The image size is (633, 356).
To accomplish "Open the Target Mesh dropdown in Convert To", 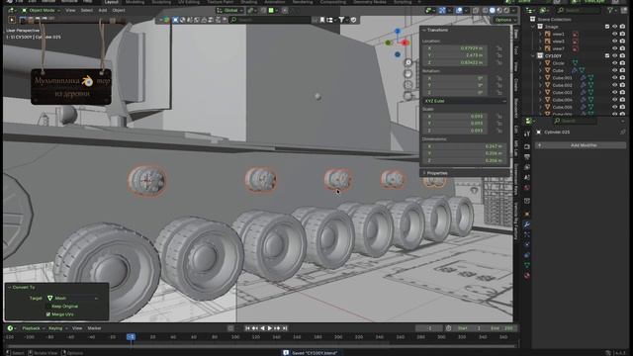I will 72,299.
